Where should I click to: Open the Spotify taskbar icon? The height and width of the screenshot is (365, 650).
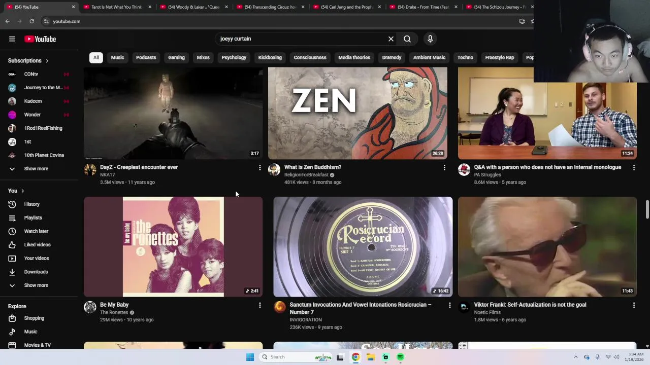[401, 357]
